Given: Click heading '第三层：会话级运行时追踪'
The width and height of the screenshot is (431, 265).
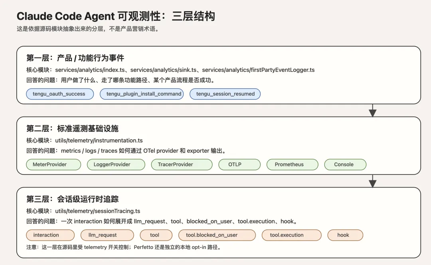Looking at the screenshot, I should [72, 199].
